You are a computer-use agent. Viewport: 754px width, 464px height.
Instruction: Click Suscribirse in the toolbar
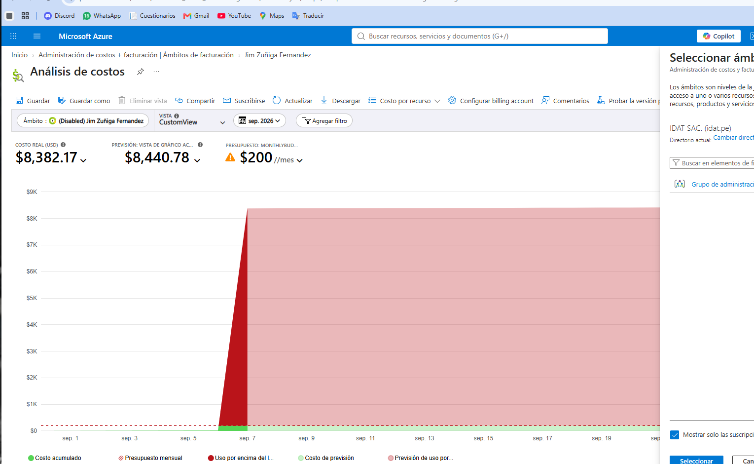click(x=244, y=101)
